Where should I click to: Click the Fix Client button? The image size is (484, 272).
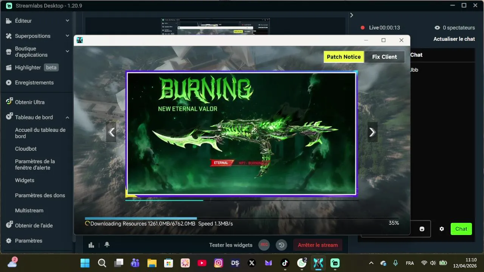point(385,57)
